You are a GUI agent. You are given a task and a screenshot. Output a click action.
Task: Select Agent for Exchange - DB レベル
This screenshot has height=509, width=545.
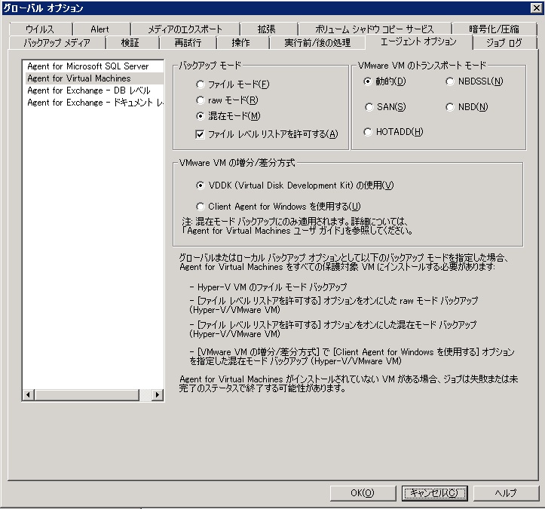pyautogui.click(x=88, y=90)
